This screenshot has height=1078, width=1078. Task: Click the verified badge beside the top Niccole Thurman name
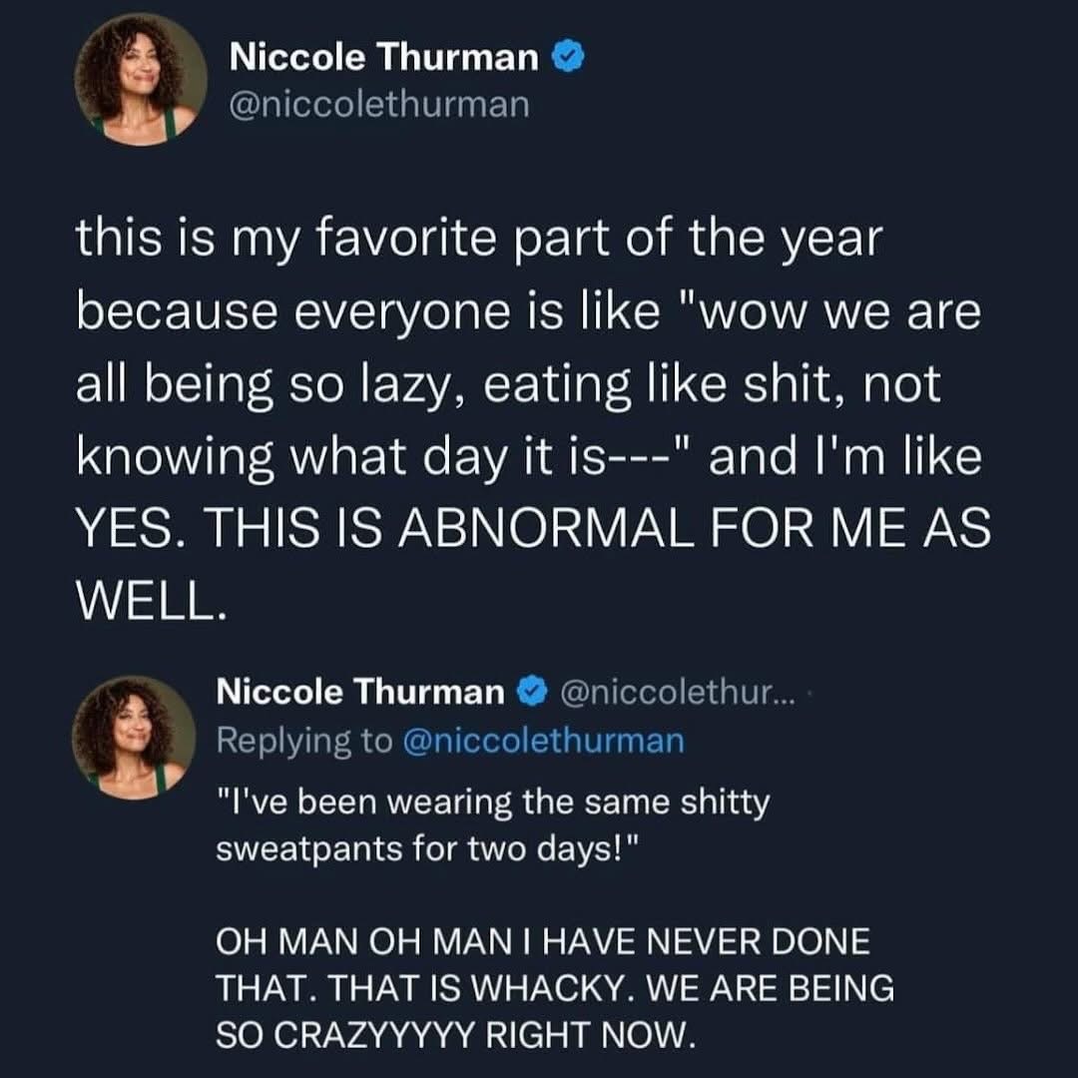point(568,59)
